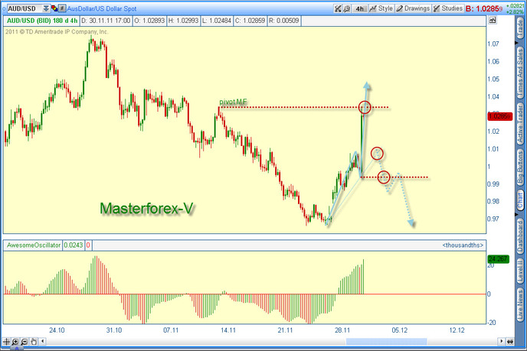The width and height of the screenshot is (527, 351).
Task: Click the green 24.267 oscillator marker
Action: (x=499, y=259)
